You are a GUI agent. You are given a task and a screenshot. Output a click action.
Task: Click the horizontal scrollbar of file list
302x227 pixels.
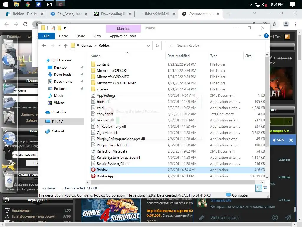[172, 182]
